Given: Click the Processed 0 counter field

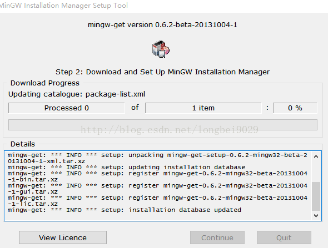Looking at the screenshot, I should 67,108.
